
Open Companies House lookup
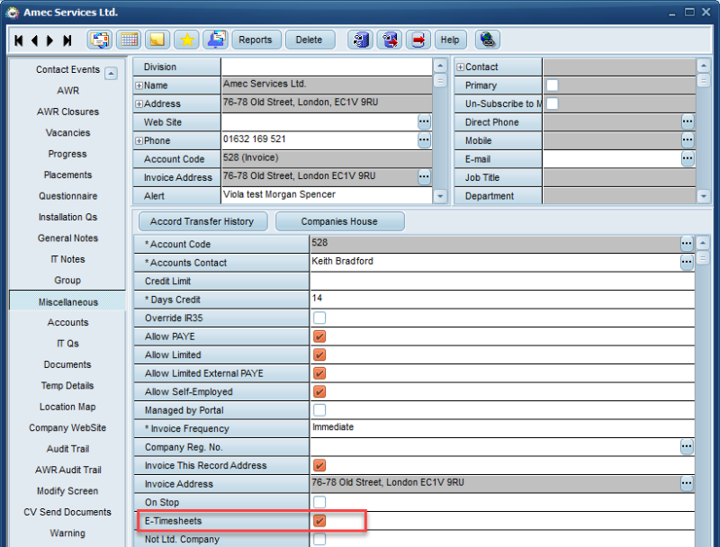339,221
